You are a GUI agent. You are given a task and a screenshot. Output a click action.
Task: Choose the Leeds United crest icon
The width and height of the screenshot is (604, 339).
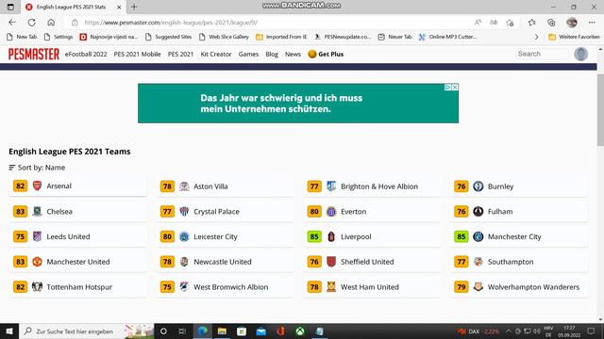click(x=37, y=236)
